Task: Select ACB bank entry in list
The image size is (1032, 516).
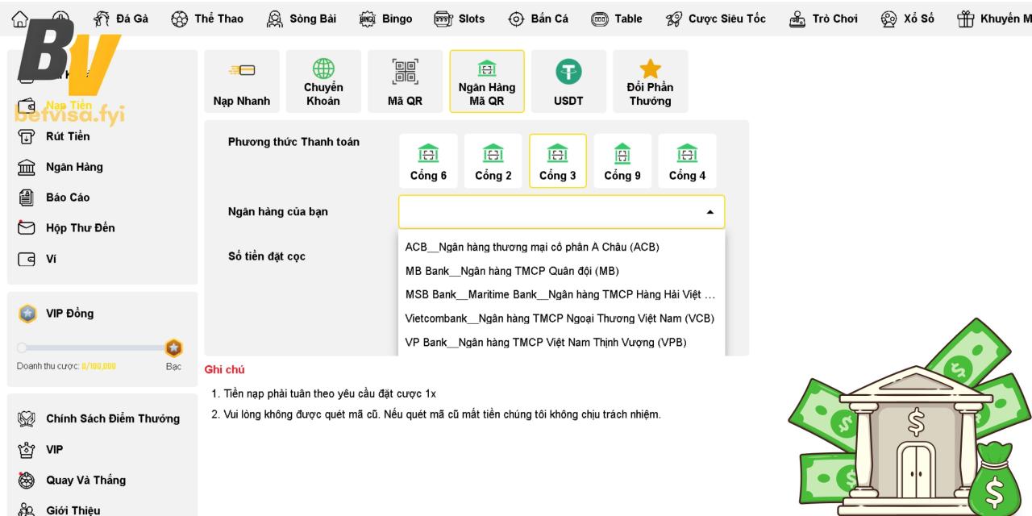Action: (x=532, y=248)
